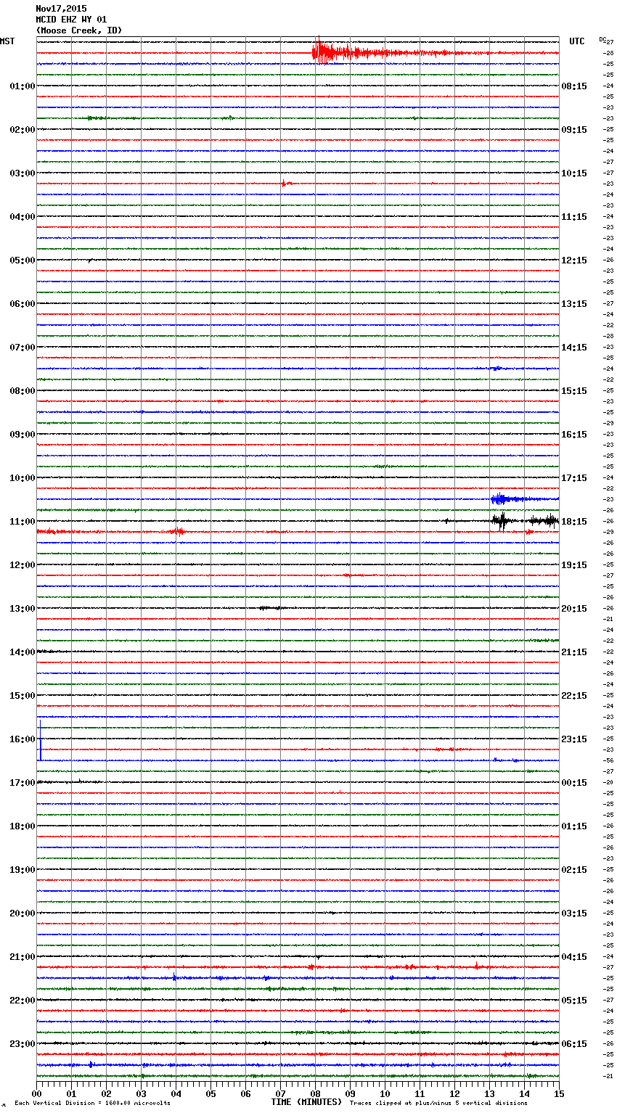Select the 10:00 MST time label
617x1113 pixels.
click(23, 478)
